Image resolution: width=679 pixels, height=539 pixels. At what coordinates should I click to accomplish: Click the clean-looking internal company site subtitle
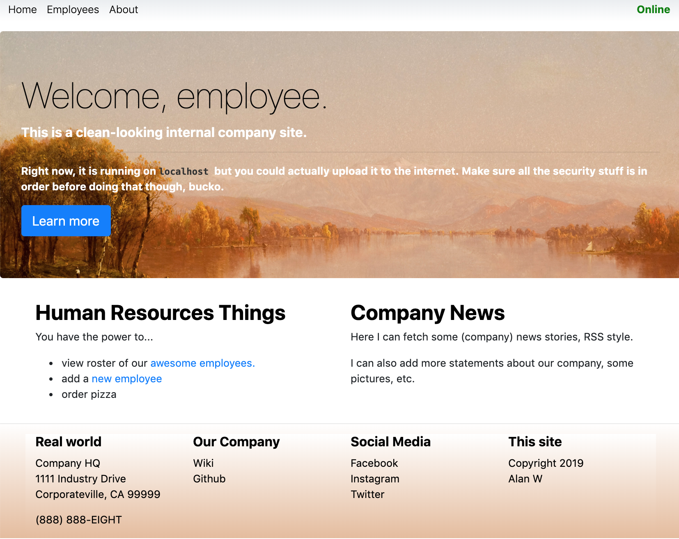click(x=164, y=132)
